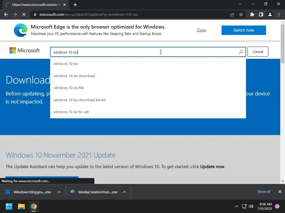View site information via lock icon
This screenshot has height=213, width=285.
tap(35, 14)
